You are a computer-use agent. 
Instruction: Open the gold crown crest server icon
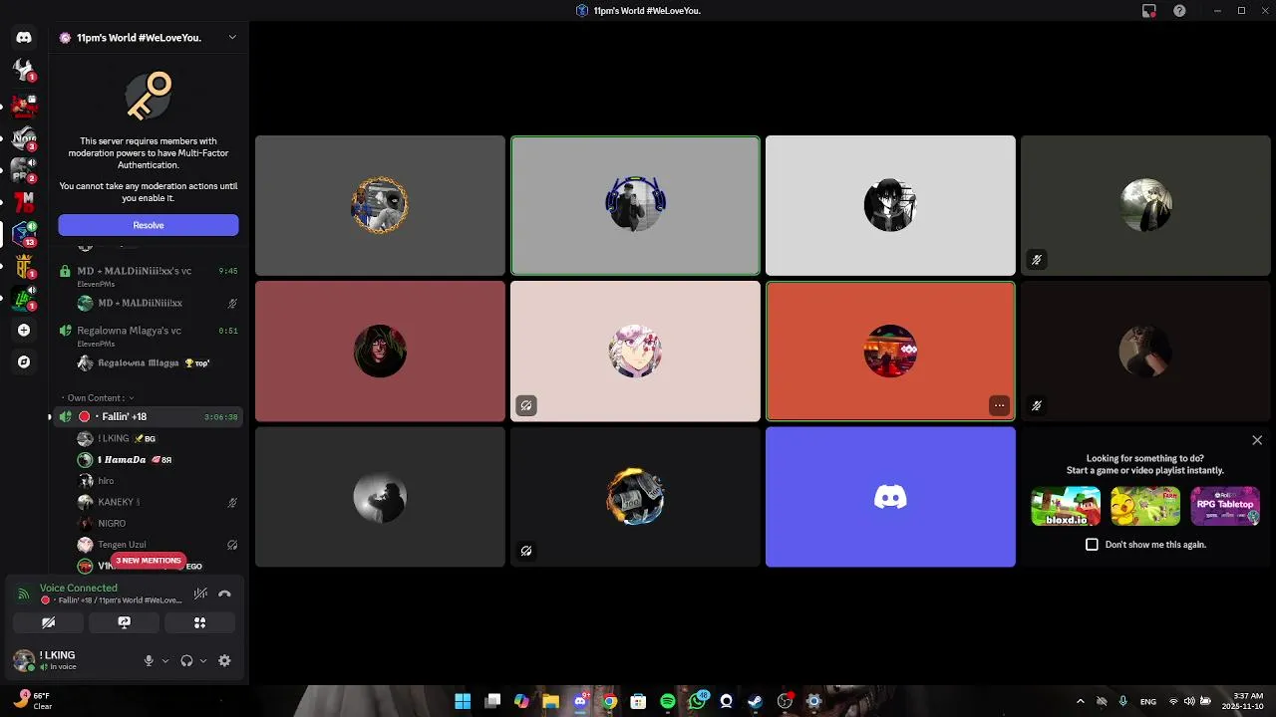click(24, 266)
